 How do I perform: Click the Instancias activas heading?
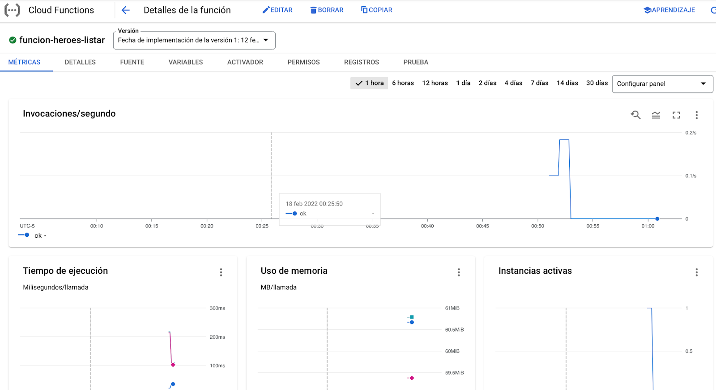[x=535, y=271]
